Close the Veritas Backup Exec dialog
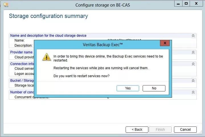 [165, 43]
